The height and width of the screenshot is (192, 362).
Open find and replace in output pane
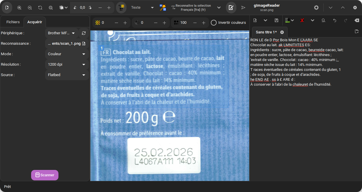(x=323, y=20)
